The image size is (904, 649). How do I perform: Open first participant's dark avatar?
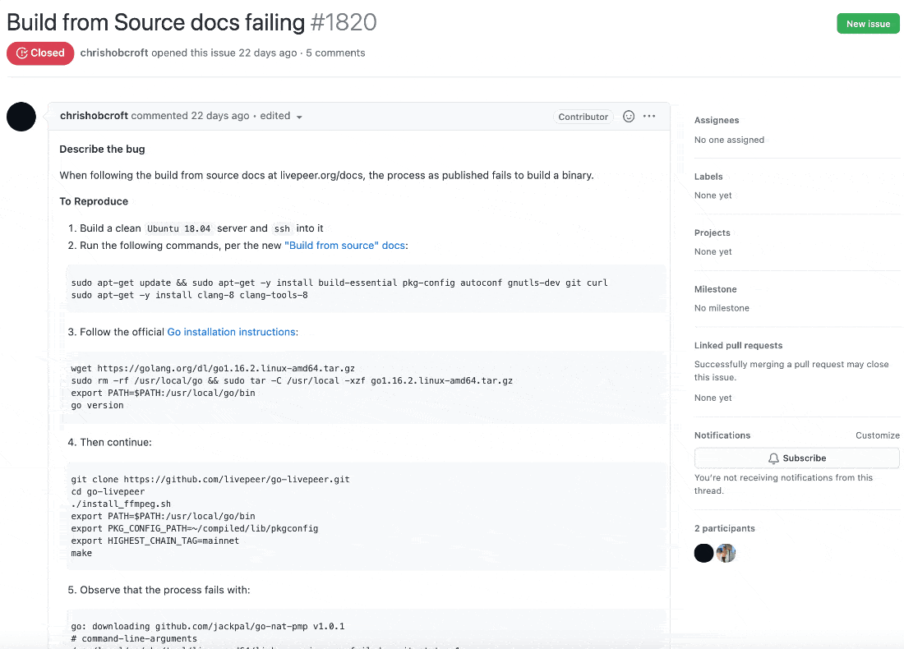tap(704, 554)
